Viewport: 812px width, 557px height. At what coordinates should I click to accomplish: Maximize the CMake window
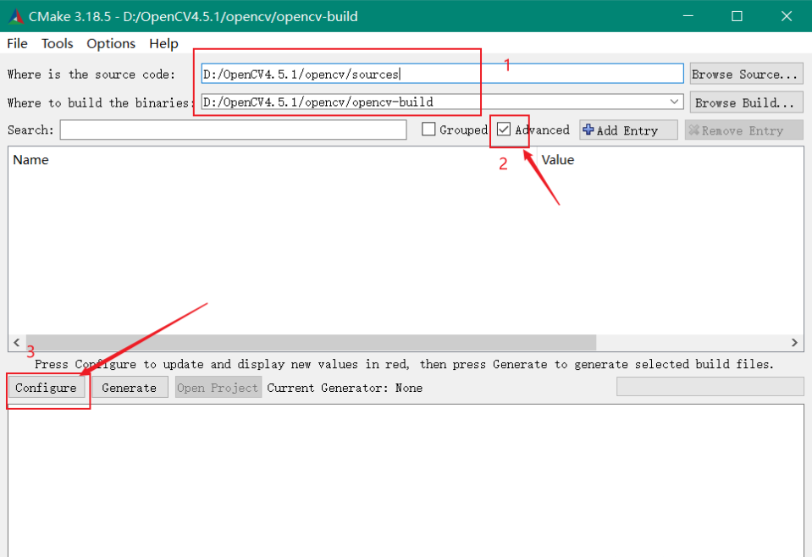tap(737, 16)
